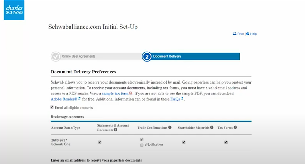Toggle Statements & Account Documents checkbox for 2680-9737
The image size is (305, 164).
[100, 142]
